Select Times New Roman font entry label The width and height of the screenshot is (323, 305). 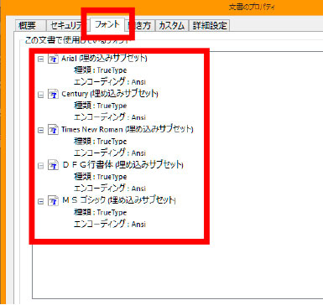point(128,129)
